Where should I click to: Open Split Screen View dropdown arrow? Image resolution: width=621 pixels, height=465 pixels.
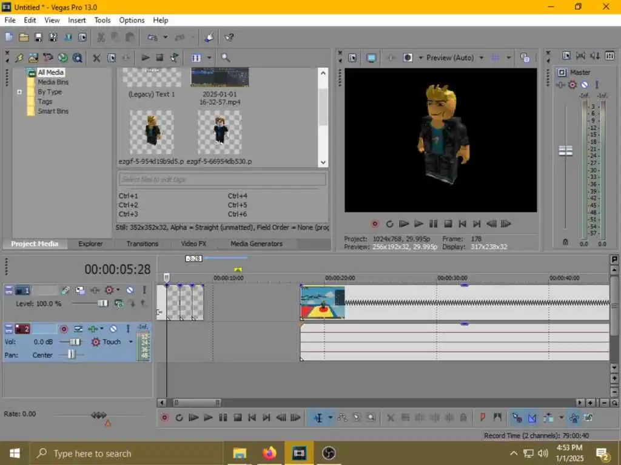[421, 58]
